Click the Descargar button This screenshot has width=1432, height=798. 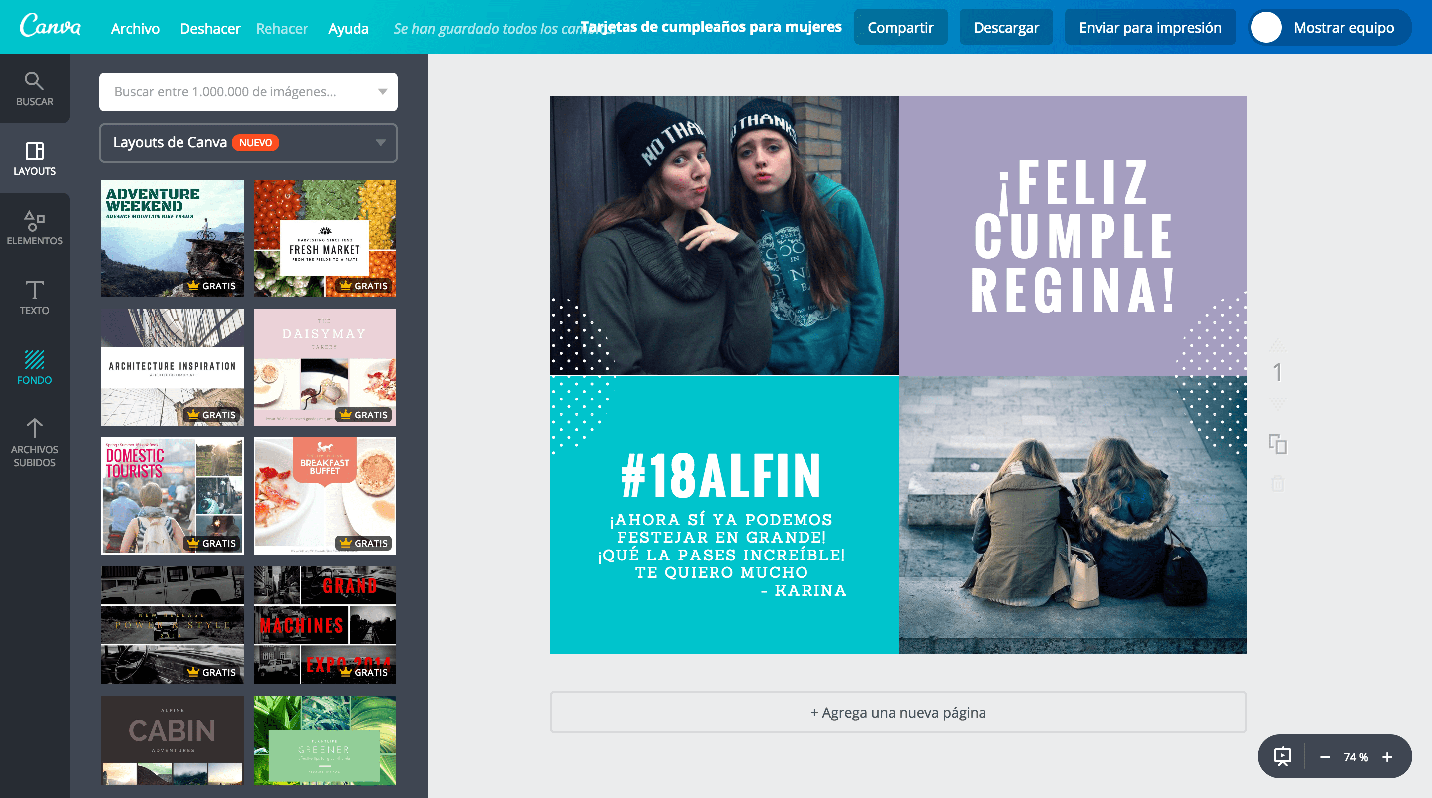(x=1005, y=28)
